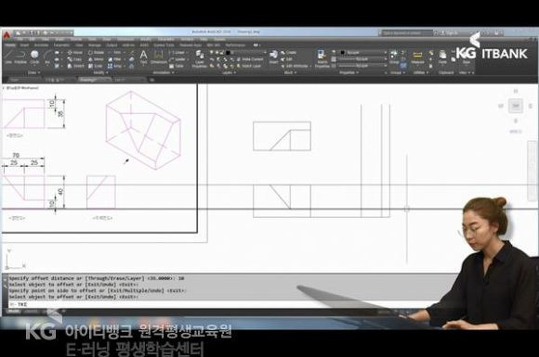The width and height of the screenshot is (539, 357).
Task: Click Match Layer button
Action: coord(249,66)
